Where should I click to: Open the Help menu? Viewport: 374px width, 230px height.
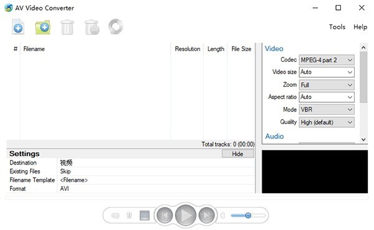(x=360, y=27)
